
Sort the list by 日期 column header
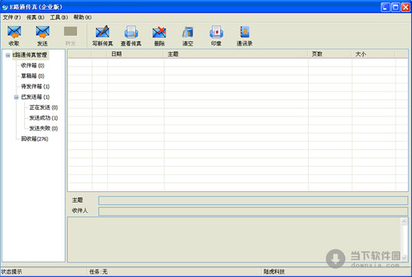coord(117,54)
